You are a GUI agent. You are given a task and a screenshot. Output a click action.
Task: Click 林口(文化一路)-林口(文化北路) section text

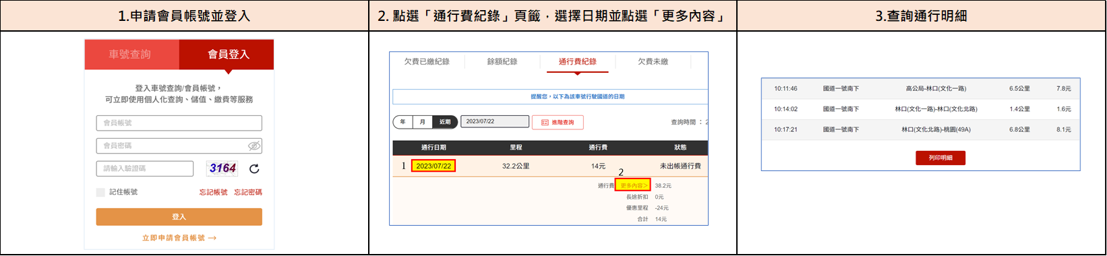click(x=936, y=109)
